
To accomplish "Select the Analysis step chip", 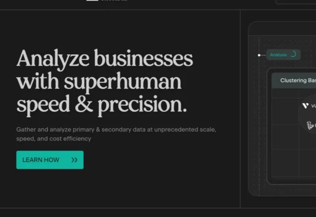I will (283, 55).
